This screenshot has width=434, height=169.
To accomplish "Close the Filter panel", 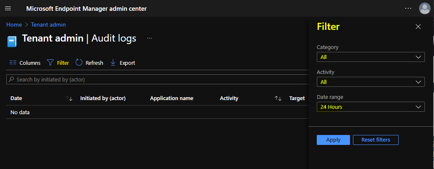I will click(418, 27).
